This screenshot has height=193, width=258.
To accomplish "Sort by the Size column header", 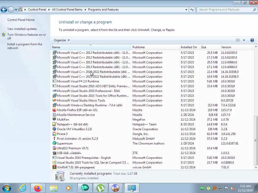I will pyautogui.click(x=209, y=47).
